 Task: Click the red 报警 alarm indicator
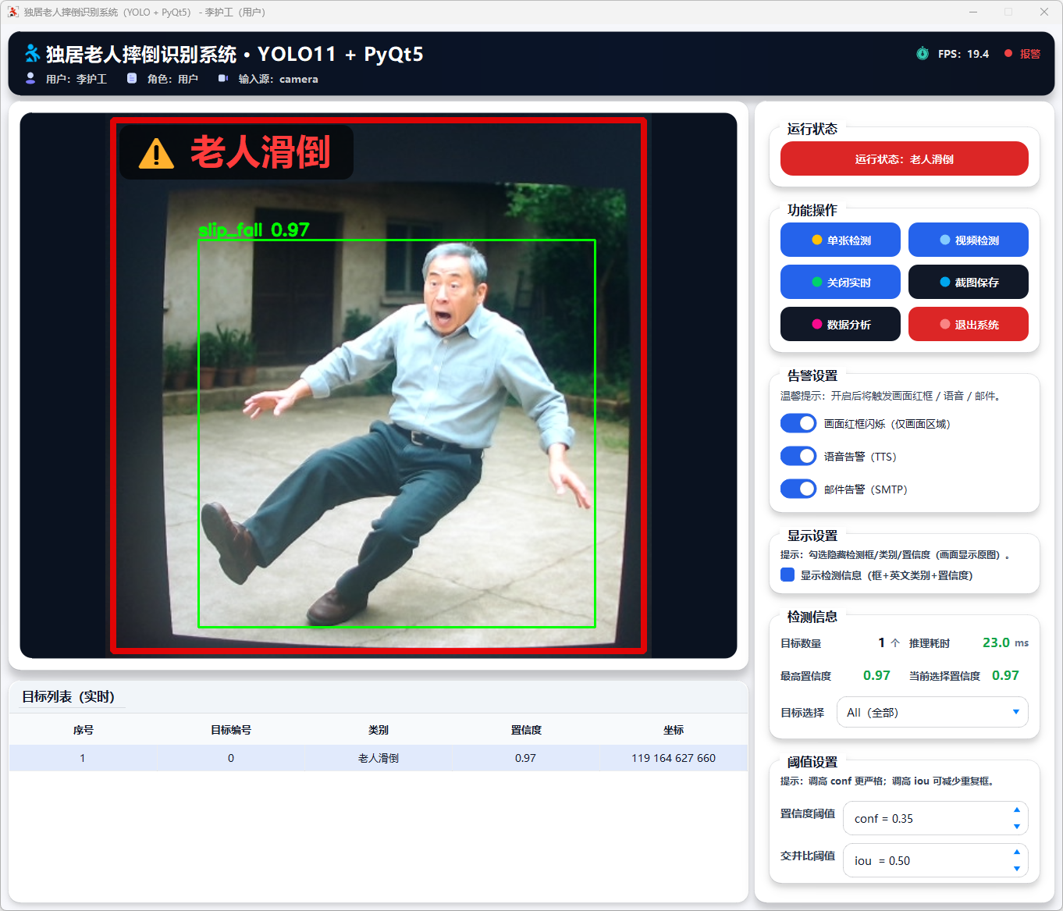coord(1022,54)
